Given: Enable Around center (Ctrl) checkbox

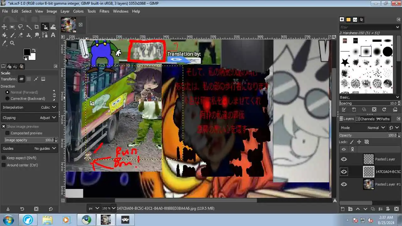Looking at the screenshot, I should [x=4, y=165].
